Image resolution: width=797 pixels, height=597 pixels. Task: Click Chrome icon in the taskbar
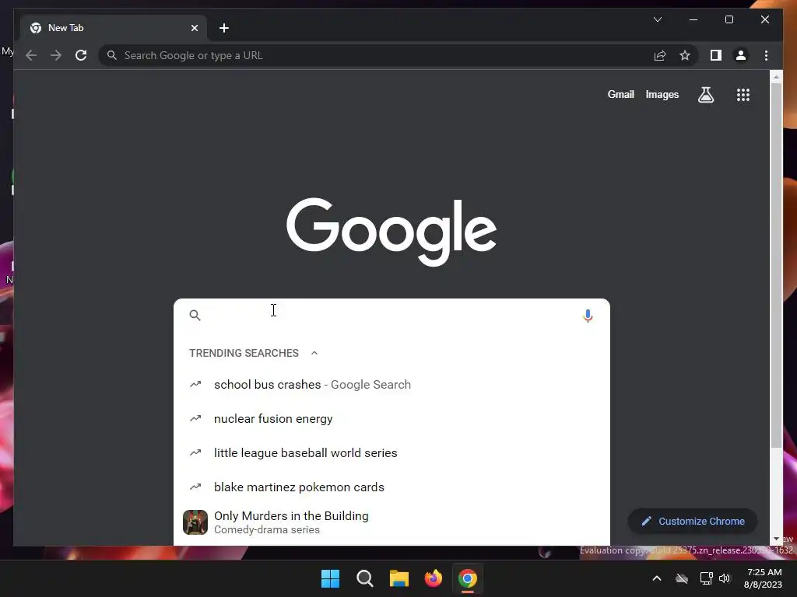(468, 578)
